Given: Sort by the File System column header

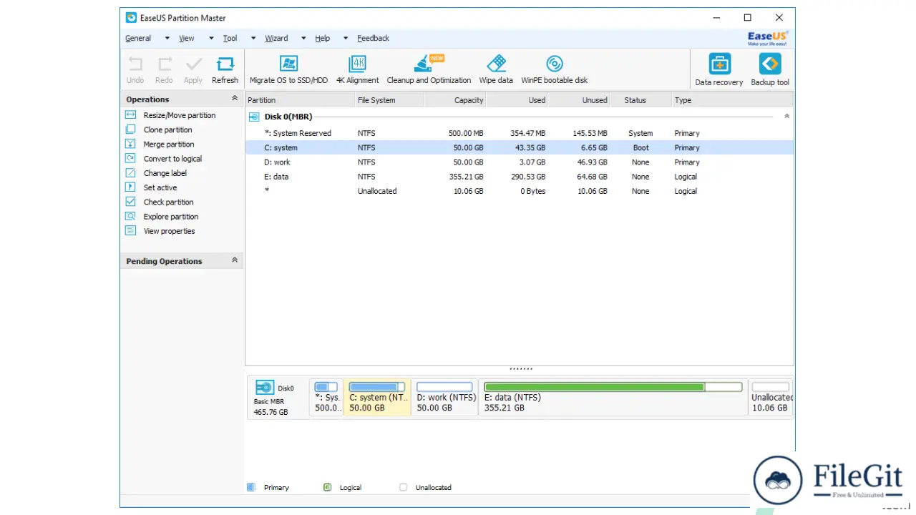Looking at the screenshot, I should pos(389,100).
